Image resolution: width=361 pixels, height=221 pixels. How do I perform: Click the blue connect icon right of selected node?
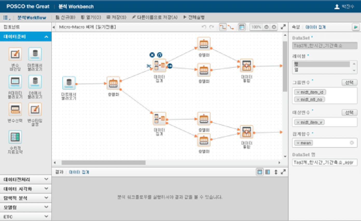(170, 66)
